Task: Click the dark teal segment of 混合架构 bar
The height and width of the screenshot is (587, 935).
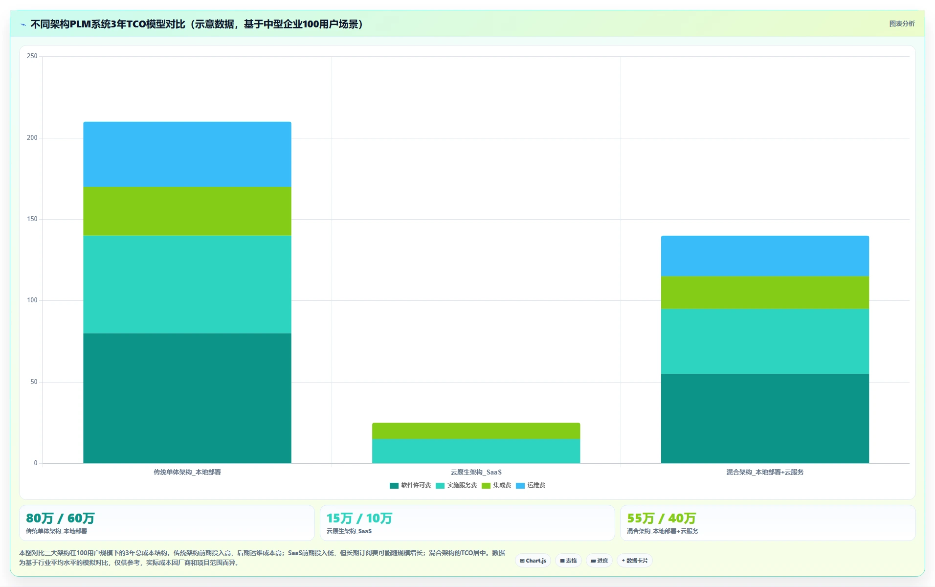Action: coord(765,419)
